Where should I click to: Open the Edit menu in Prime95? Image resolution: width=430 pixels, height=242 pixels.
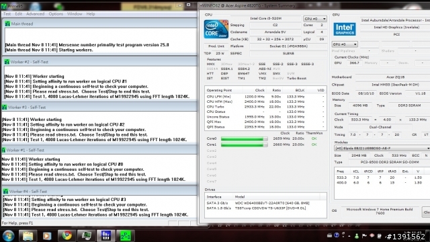tap(18, 13)
